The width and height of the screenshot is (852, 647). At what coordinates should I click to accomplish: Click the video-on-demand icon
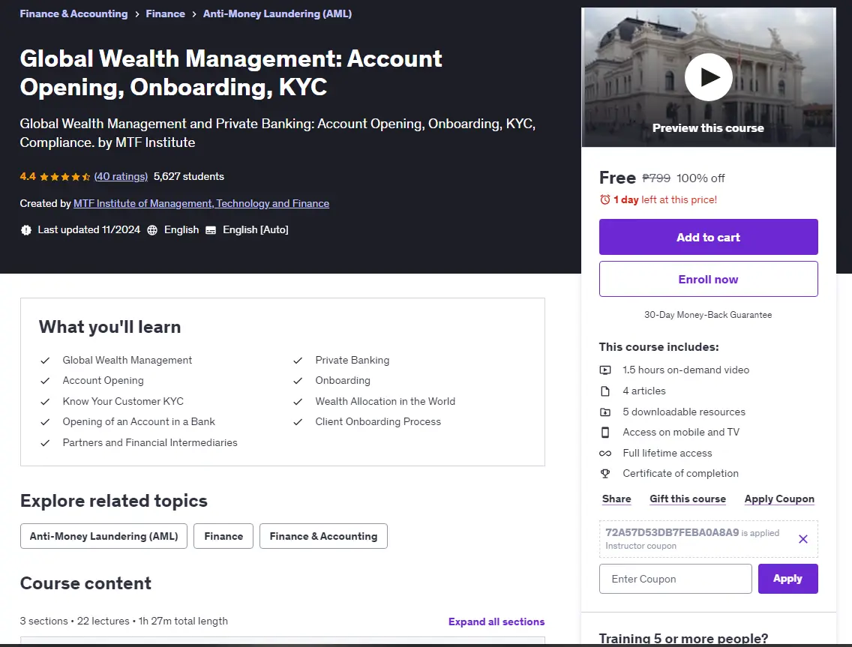click(x=604, y=370)
